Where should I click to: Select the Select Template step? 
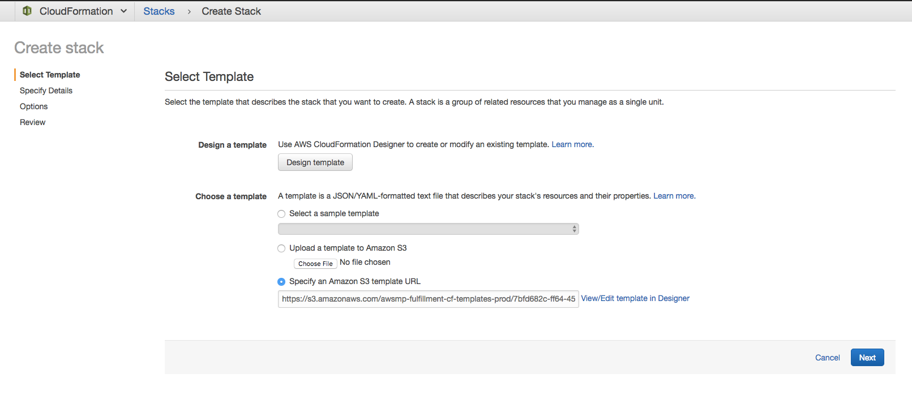click(50, 75)
